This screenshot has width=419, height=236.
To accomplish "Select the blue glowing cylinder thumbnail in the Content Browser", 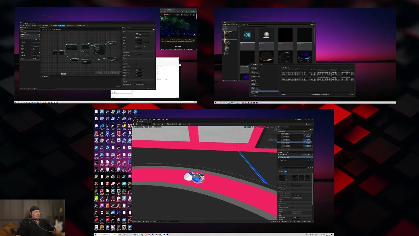I will point(305,57).
